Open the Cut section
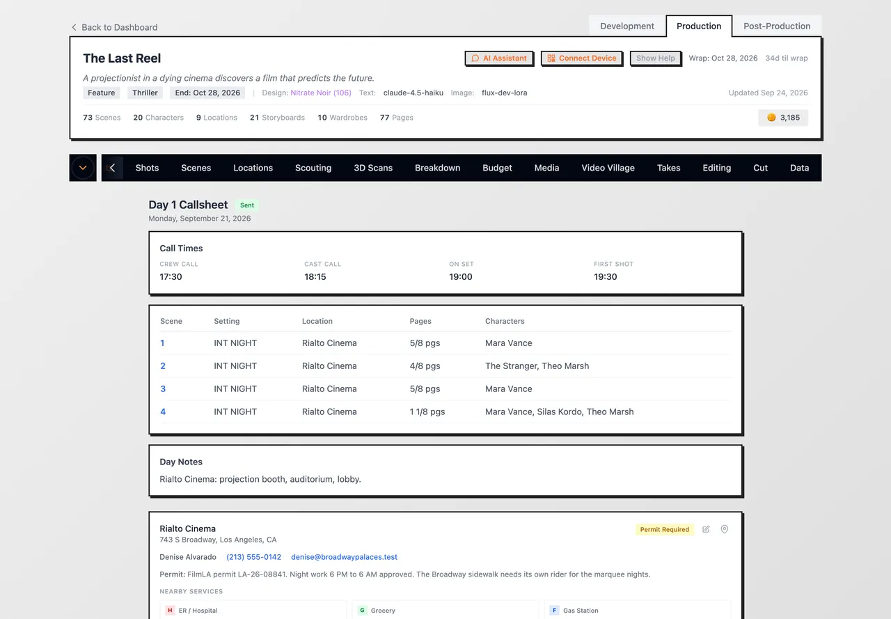The height and width of the screenshot is (619, 891). coord(761,168)
